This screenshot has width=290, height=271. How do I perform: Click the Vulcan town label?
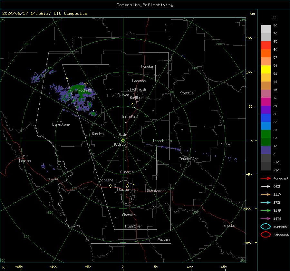[164, 239]
